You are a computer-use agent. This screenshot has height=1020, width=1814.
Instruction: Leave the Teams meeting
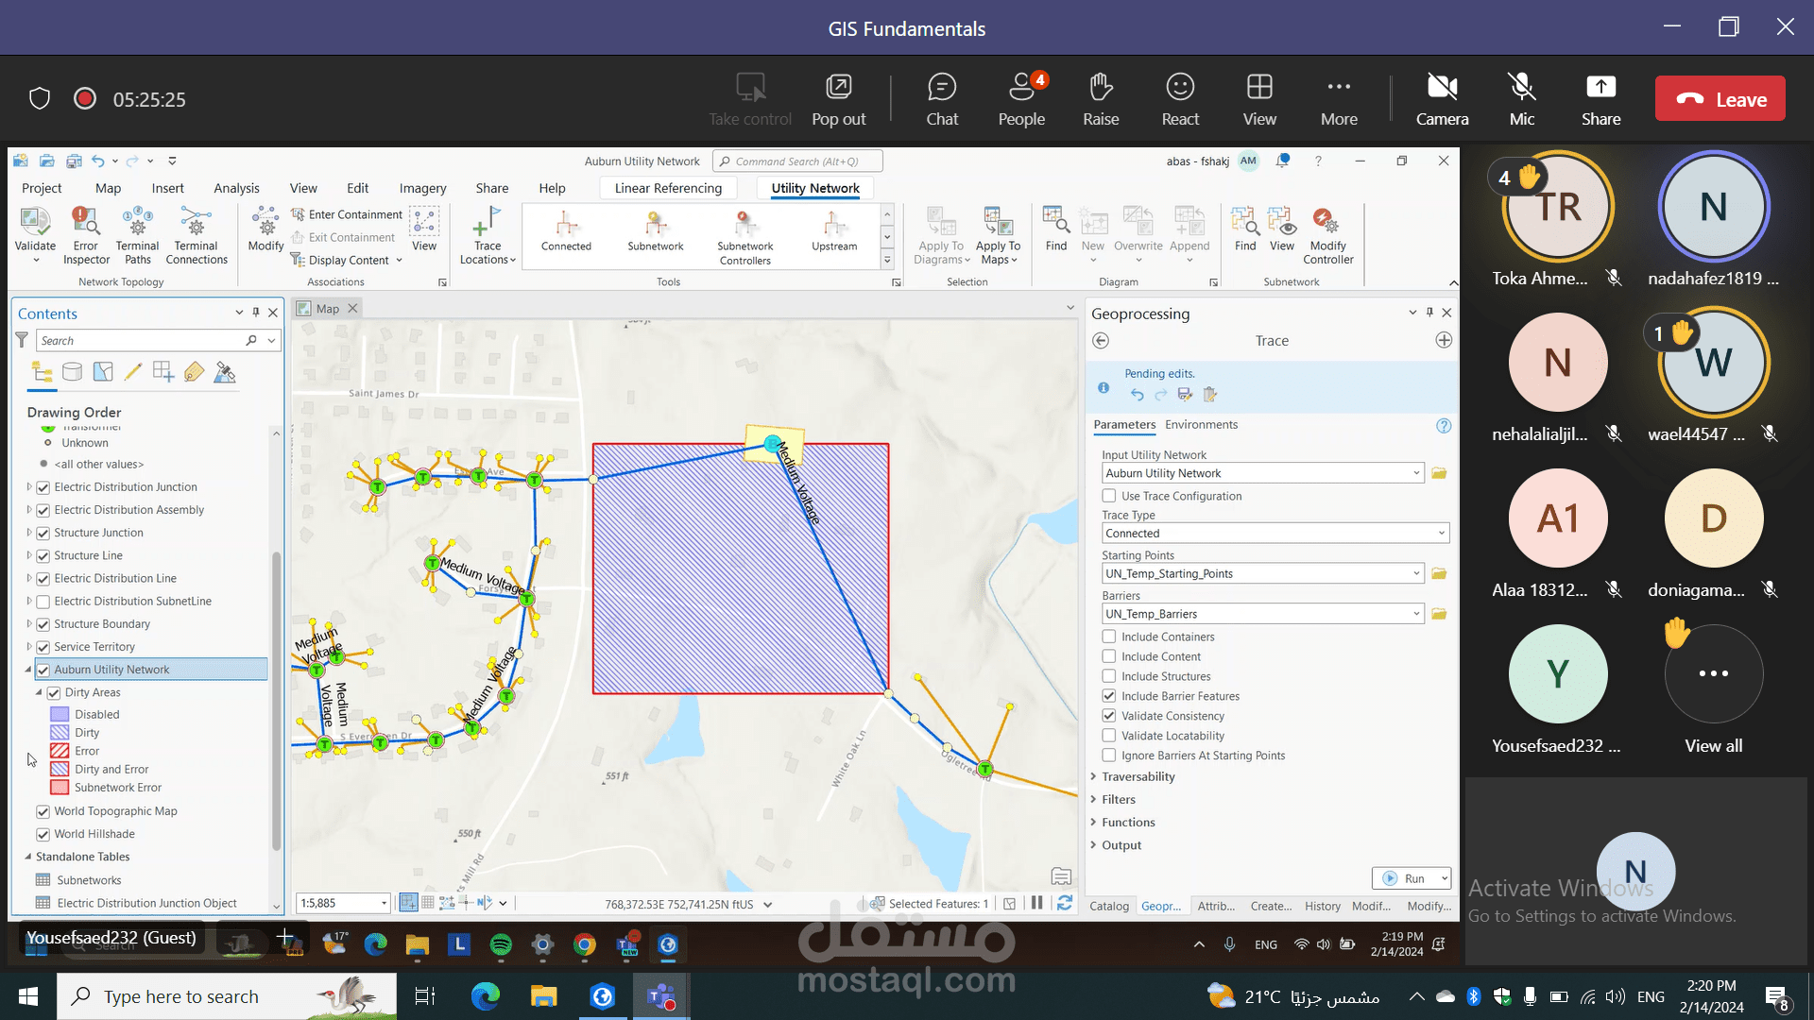(1720, 98)
